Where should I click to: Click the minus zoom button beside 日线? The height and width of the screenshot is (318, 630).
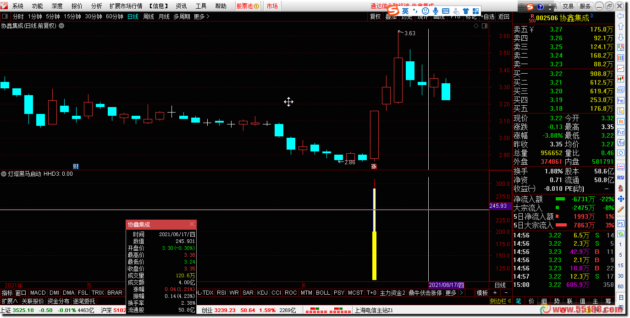click(506, 293)
